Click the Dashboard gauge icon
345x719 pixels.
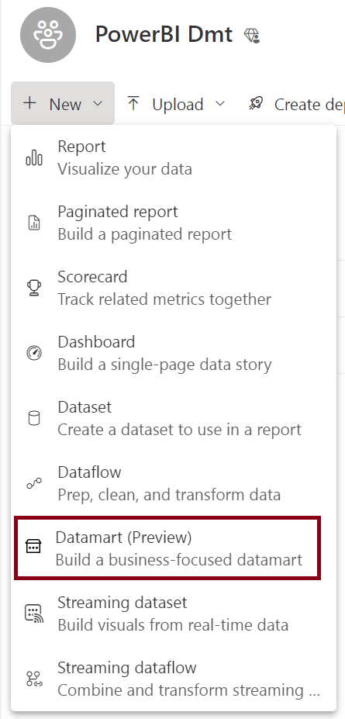(x=34, y=354)
